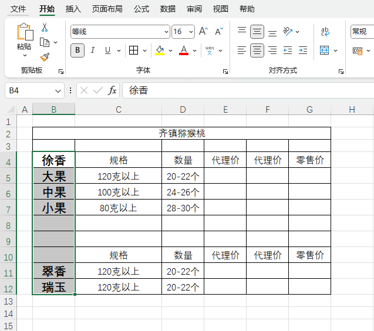This screenshot has width=374, height=331.
Task: Open the 帮助 tab
Action: [x=247, y=9]
